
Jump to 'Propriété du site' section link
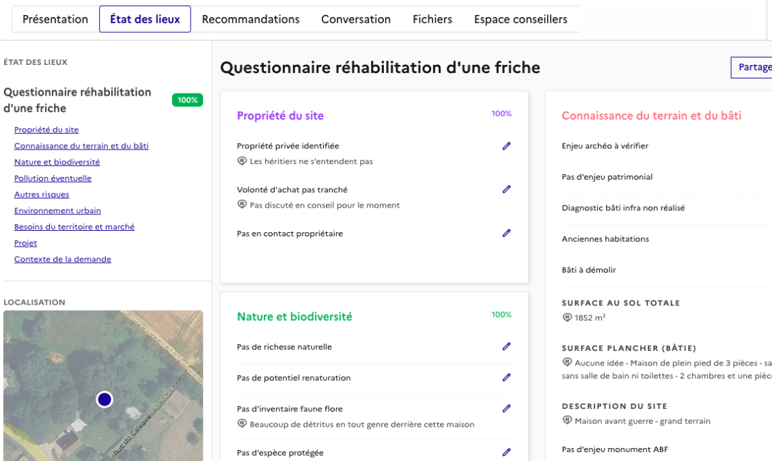click(x=46, y=130)
